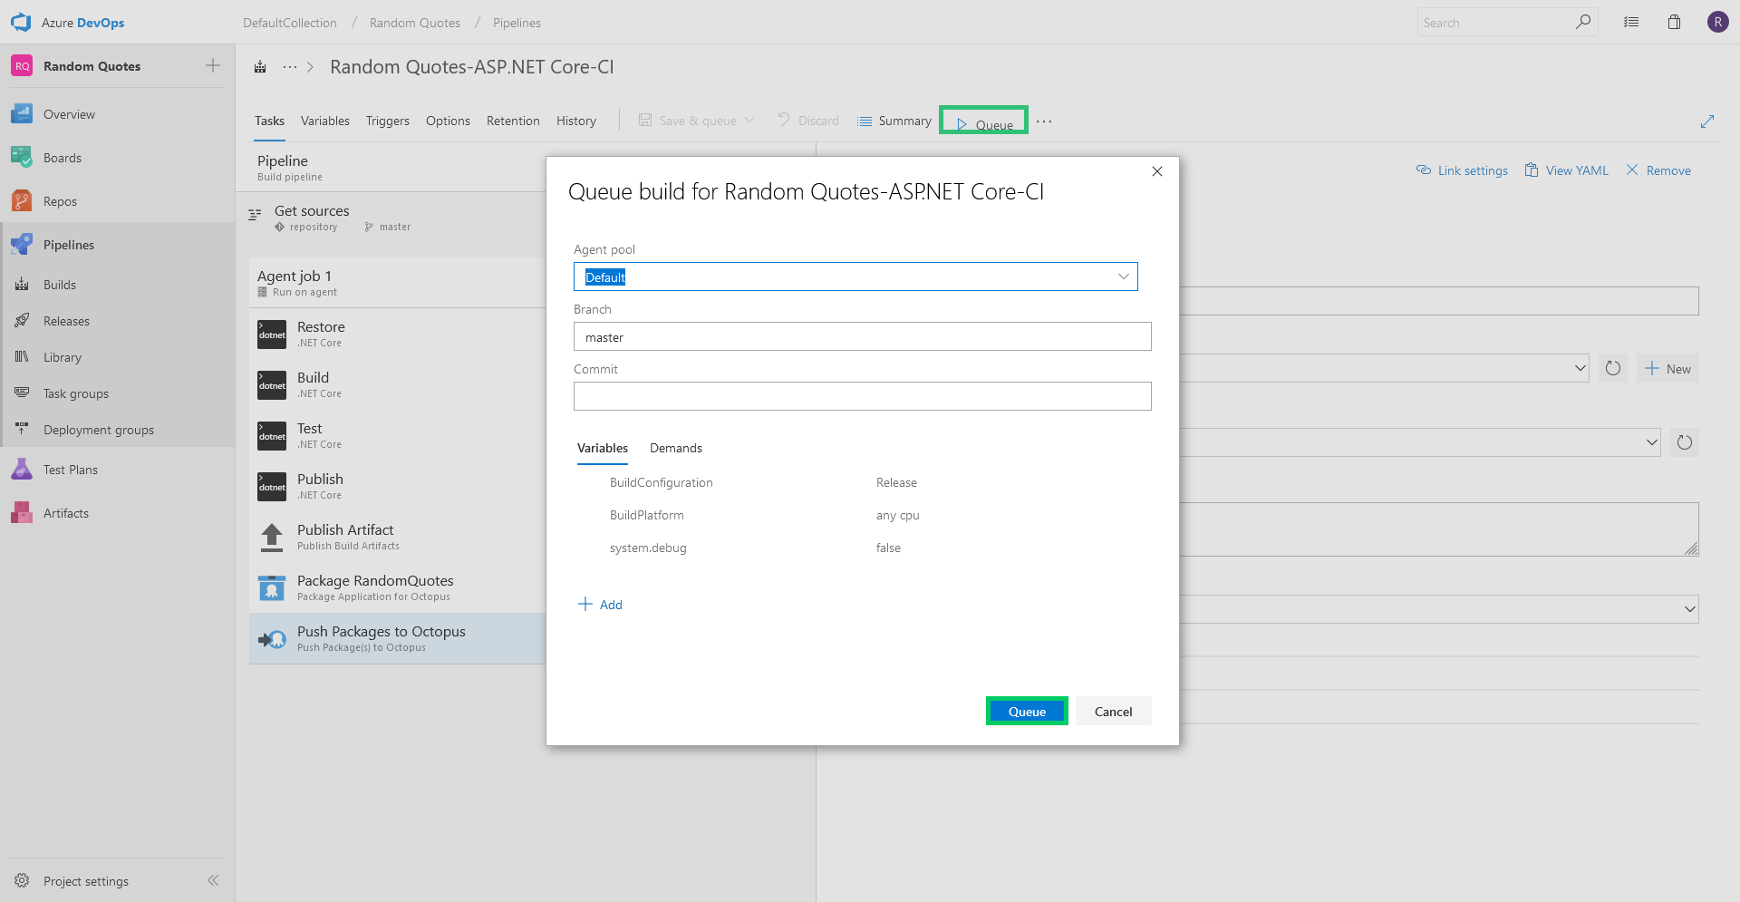Remove the selected task

pyautogui.click(x=1658, y=170)
